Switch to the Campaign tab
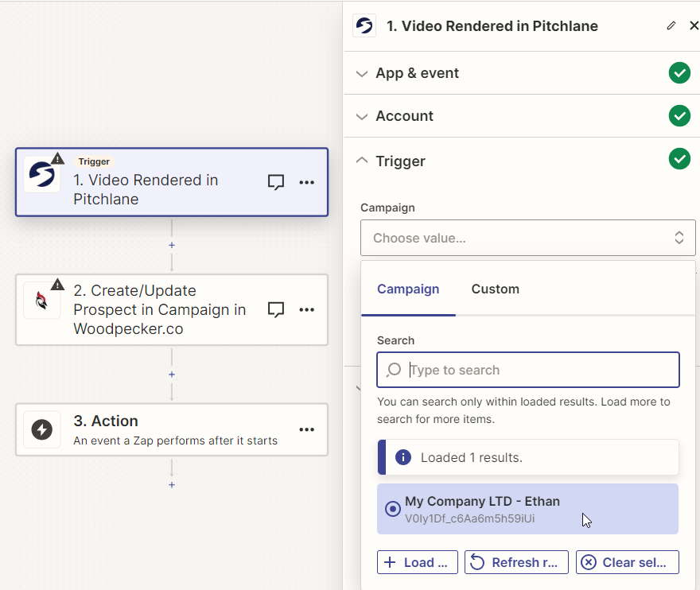This screenshot has width=700, height=590. click(x=408, y=289)
